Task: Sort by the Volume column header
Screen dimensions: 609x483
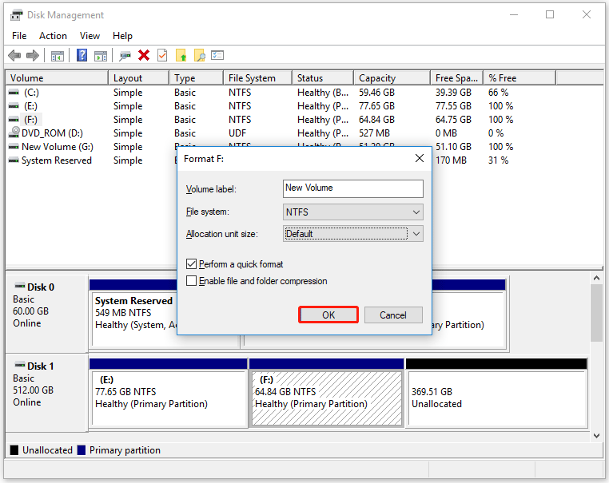Action: [x=57, y=78]
